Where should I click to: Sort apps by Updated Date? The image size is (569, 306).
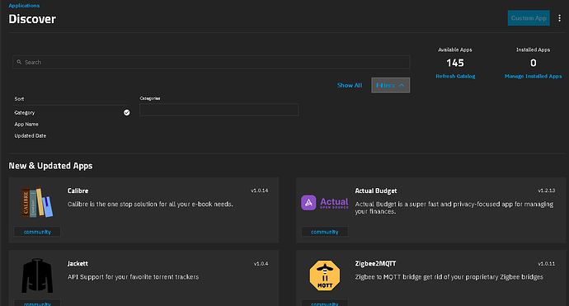[x=31, y=136]
